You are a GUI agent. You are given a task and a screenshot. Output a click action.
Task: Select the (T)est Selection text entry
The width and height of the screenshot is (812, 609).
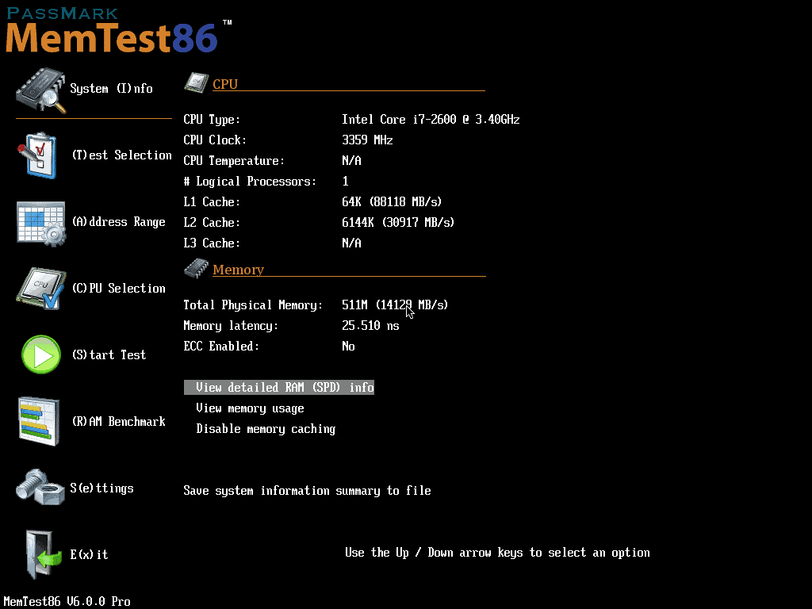tap(121, 155)
